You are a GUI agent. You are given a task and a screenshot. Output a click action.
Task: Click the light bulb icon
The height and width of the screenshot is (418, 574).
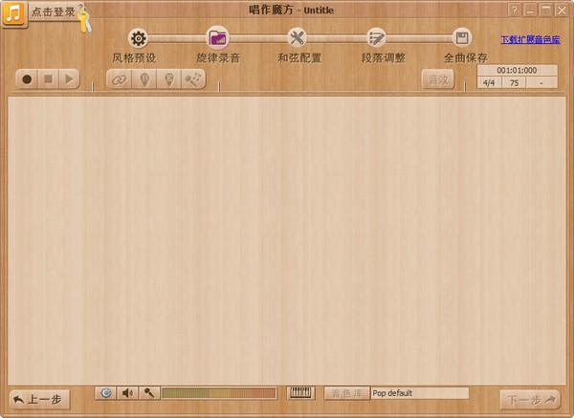(143, 80)
